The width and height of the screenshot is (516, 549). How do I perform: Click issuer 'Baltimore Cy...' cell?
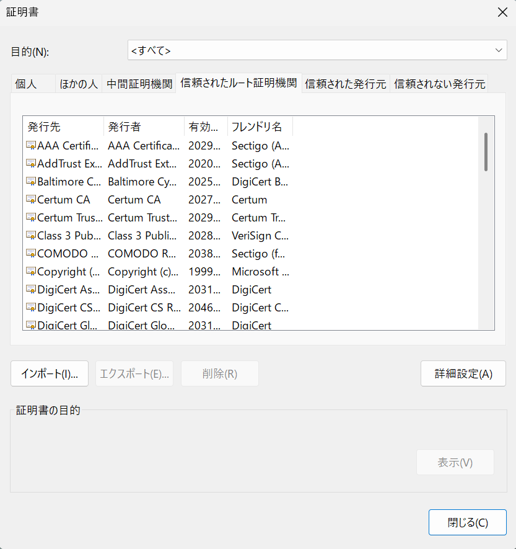click(142, 182)
